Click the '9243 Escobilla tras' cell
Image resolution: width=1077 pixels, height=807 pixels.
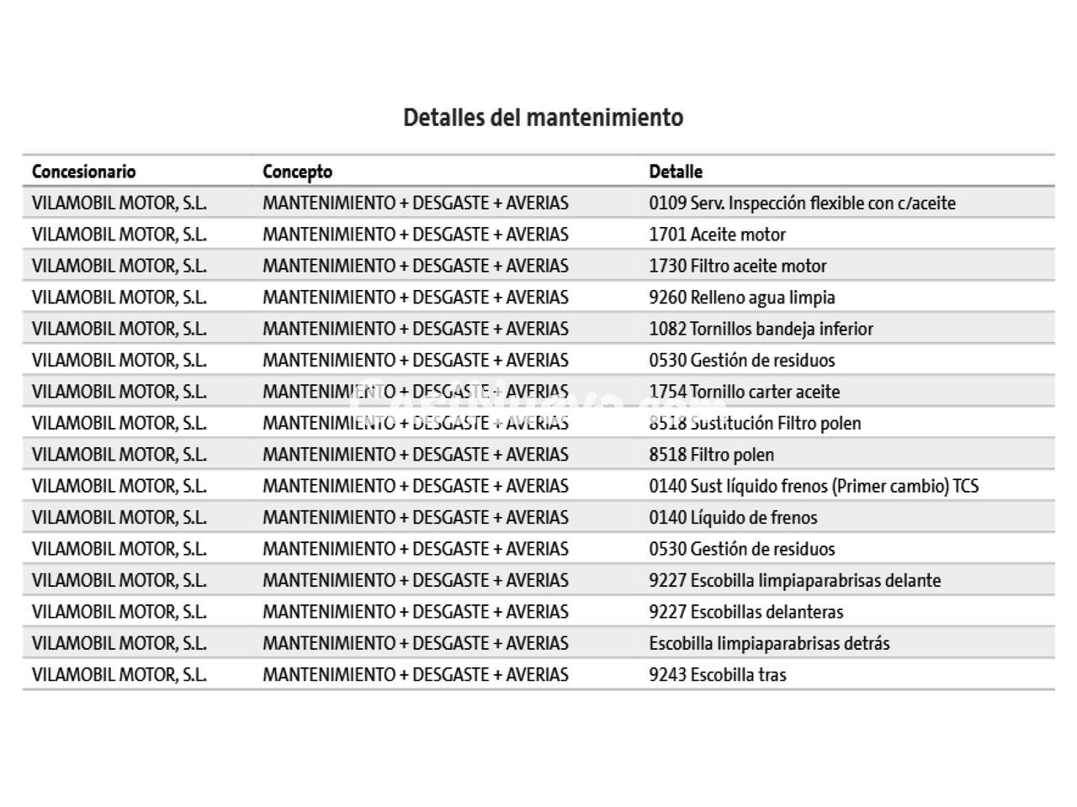pyautogui.click(x=717, y=674)
